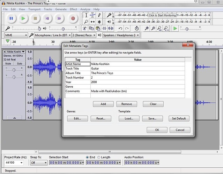
Task: Select the Time Shift tool
Action: (x=92, y=22)
